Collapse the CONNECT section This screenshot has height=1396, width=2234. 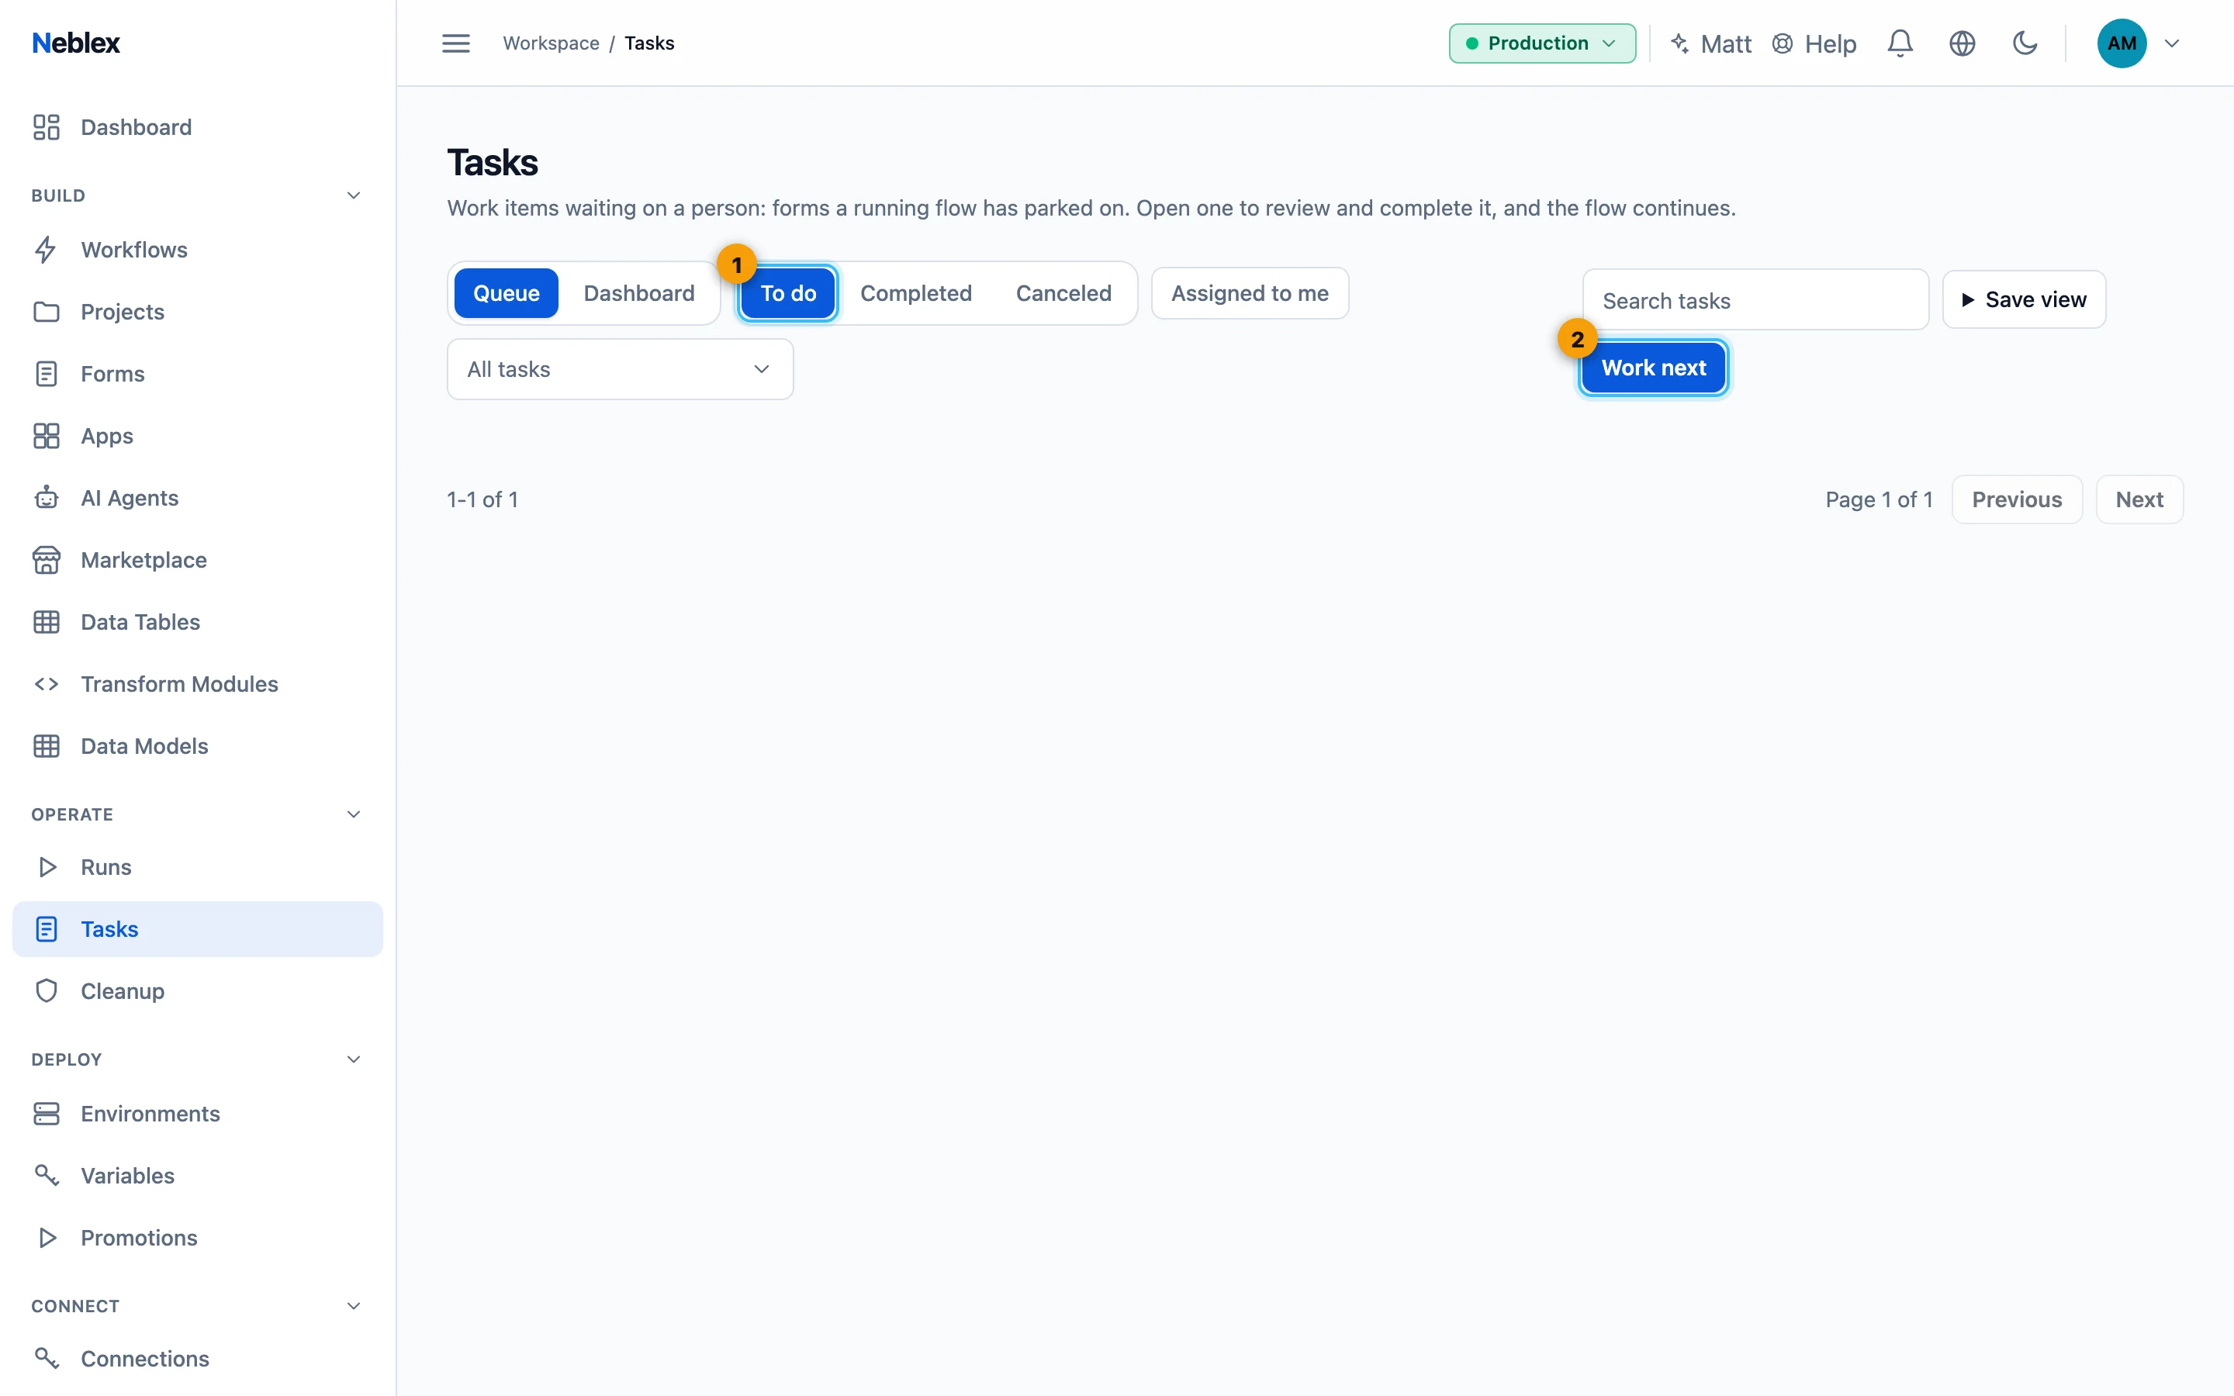[x=353, y=1305]
